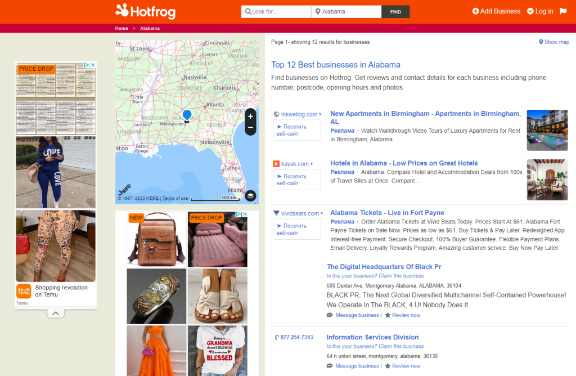Expand the vividseats.com dropdown arrow

[322, 213]
